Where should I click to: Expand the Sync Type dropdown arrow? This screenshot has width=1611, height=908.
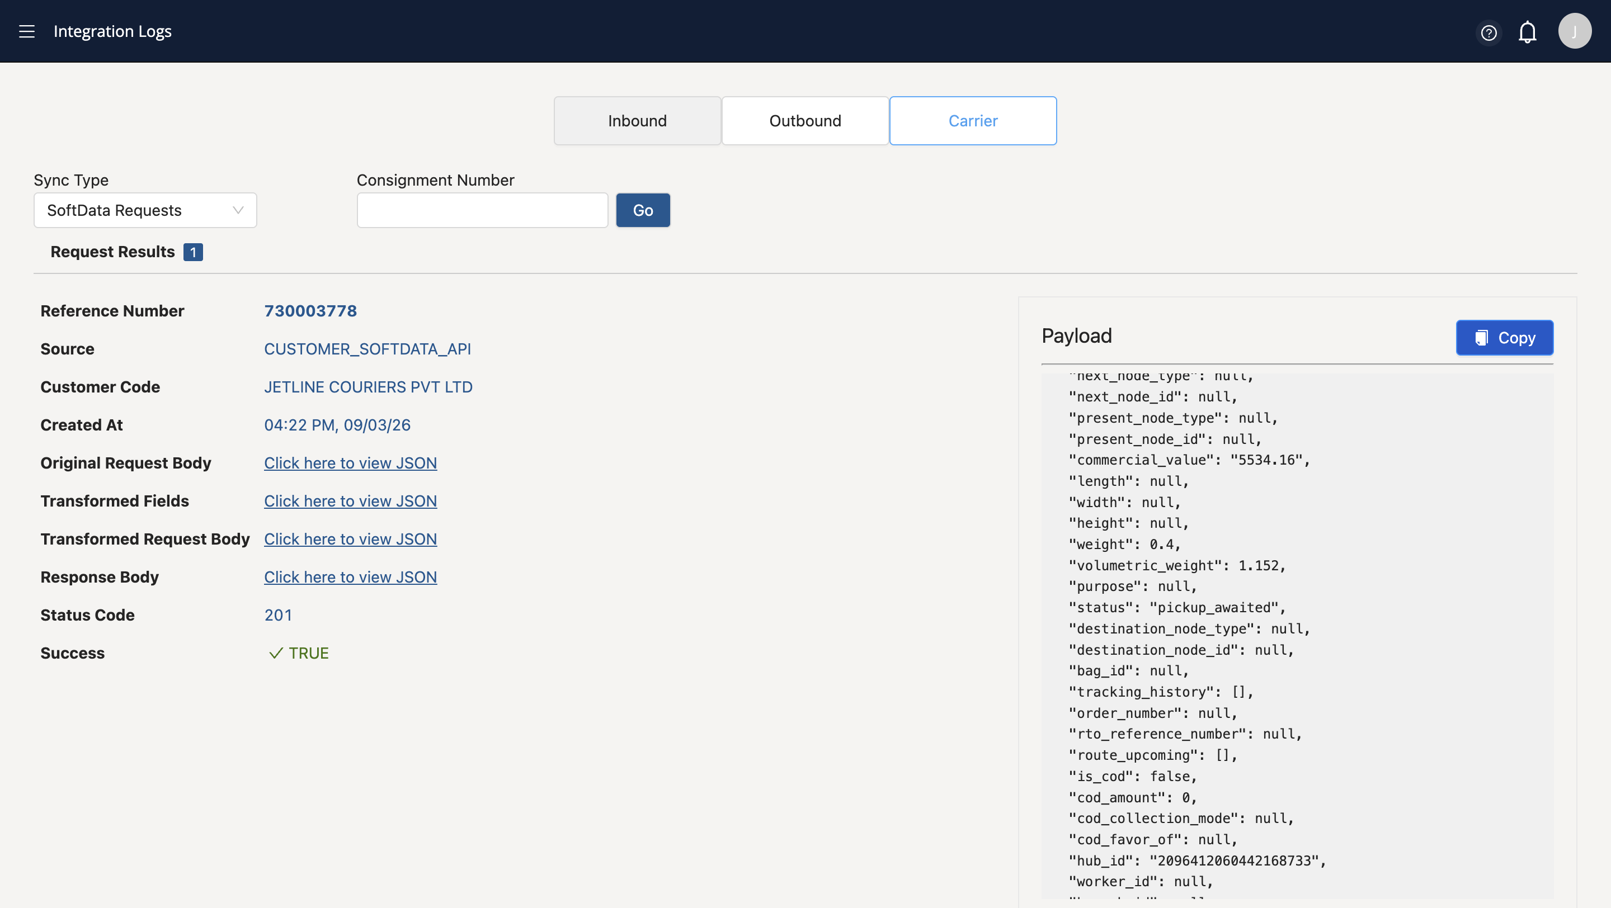coord(238,211)
